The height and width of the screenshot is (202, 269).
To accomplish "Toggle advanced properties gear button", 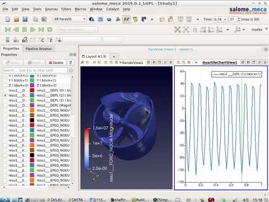I will 71,70.
